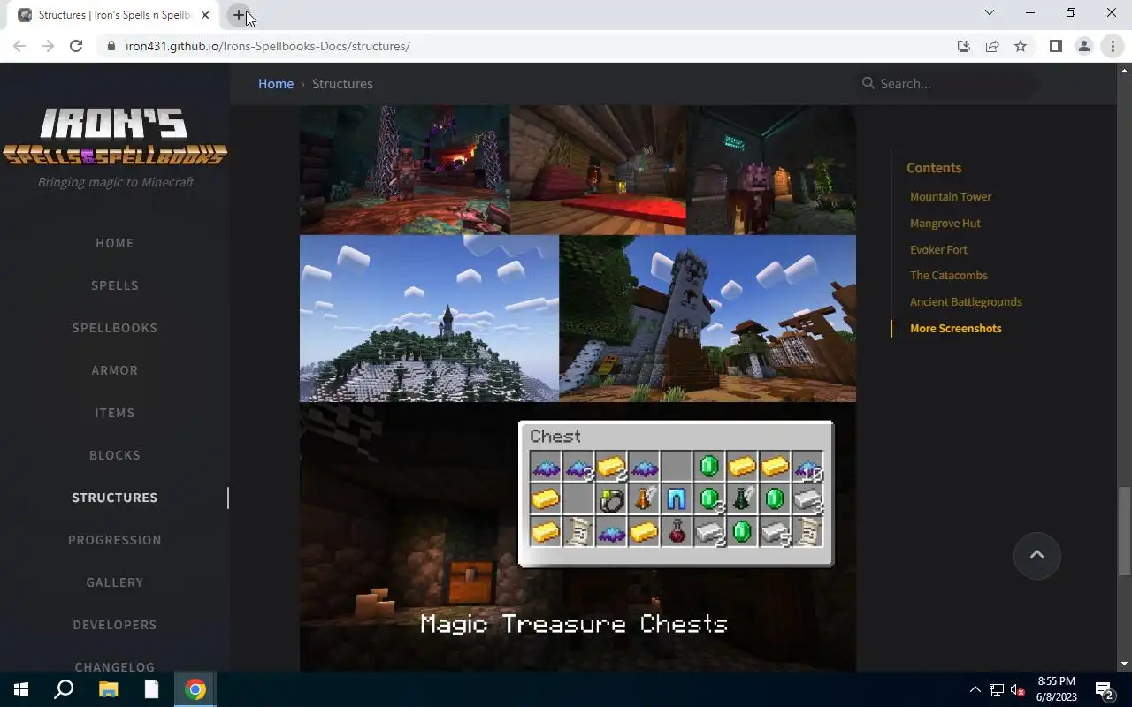Open the tab search dropdown chevron

[990, 12]
